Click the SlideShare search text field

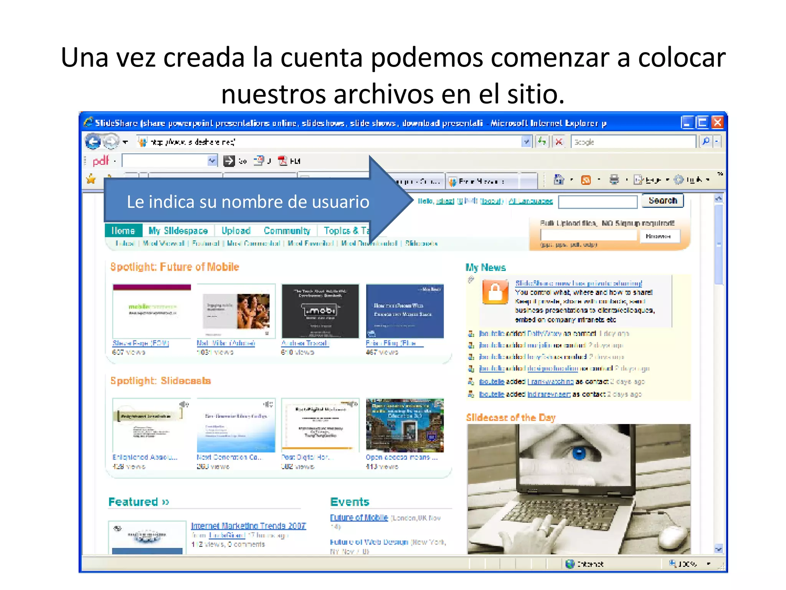(x=598, y=202)
